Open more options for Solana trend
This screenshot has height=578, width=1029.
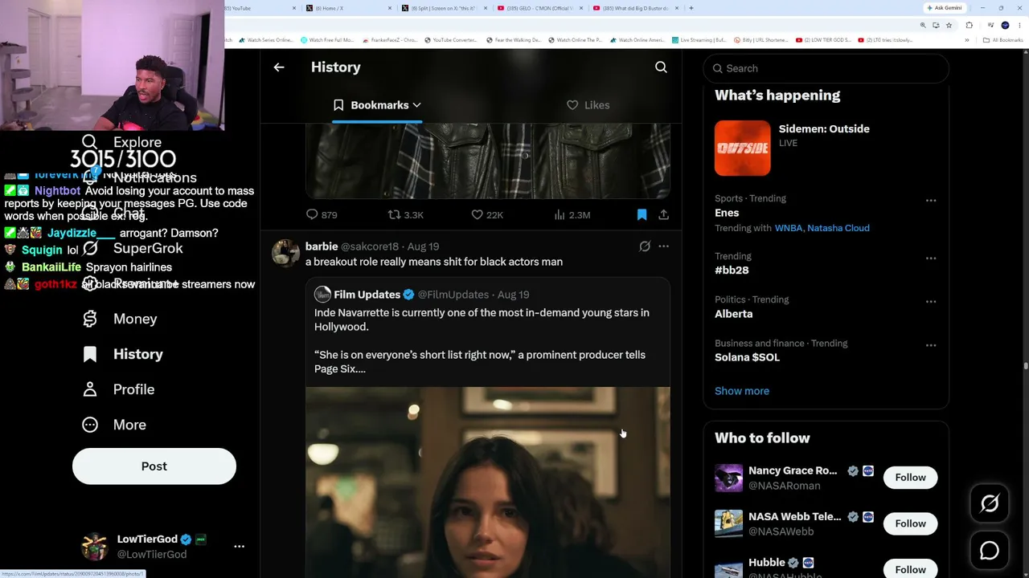point(930,345)
